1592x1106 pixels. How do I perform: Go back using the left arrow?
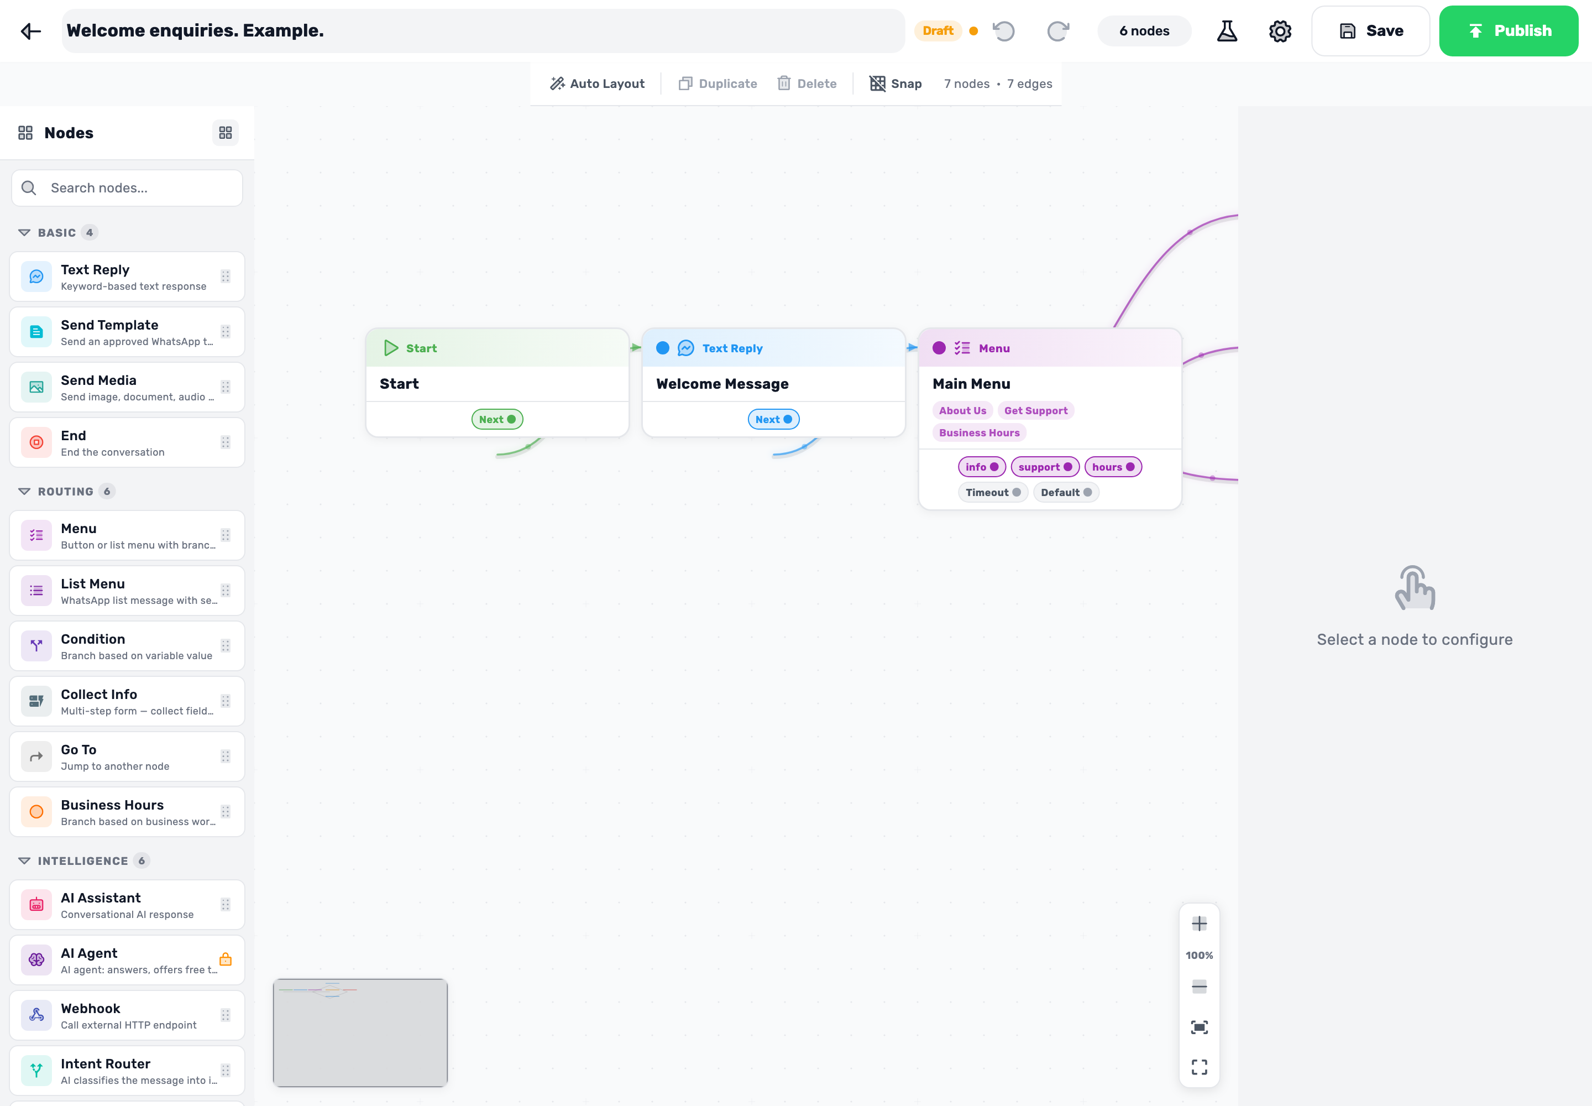click(x=31, y=31)
